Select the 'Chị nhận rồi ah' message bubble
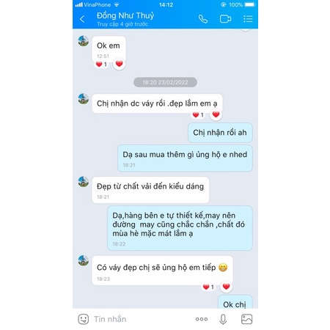The width and height of the screenshot is (330, 330). point(220,133)
